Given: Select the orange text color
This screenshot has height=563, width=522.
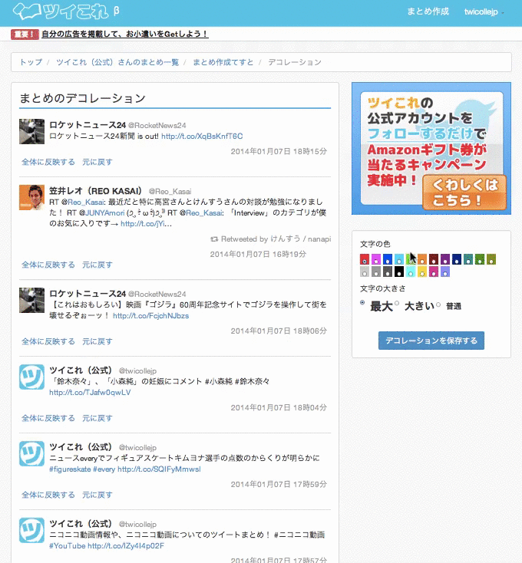Looking at the screenshot, I should pos(422,259).
